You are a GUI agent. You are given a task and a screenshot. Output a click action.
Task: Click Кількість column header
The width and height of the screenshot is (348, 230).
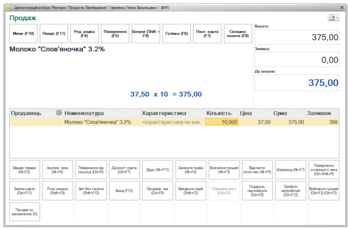[x=222, y=113]
